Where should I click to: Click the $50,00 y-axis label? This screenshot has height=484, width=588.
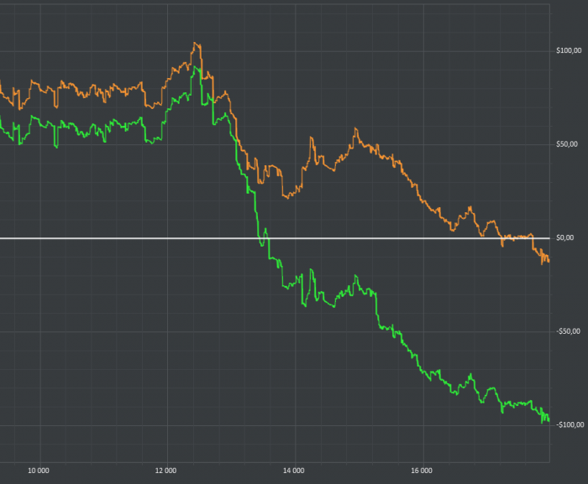(x=567, y=144)
